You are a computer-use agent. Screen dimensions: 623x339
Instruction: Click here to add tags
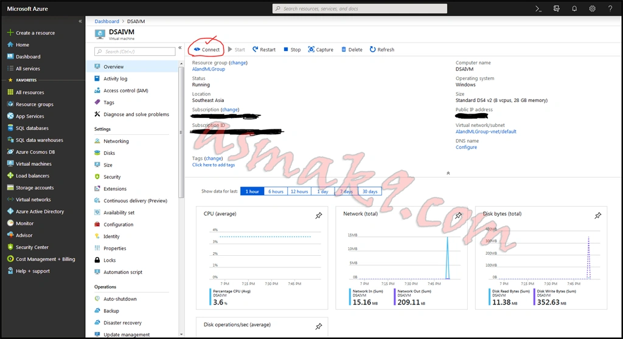[x=214, y=165]
